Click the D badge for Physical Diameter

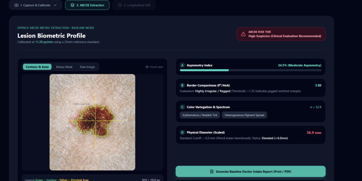coord(182,132)
